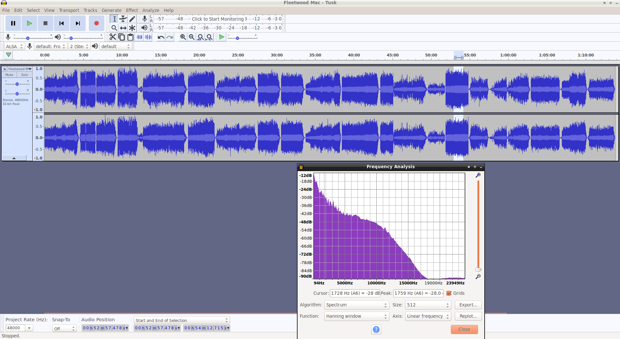Open the Tracks menu
This screenshot has width=620, height=339.
tap(90, 10)
